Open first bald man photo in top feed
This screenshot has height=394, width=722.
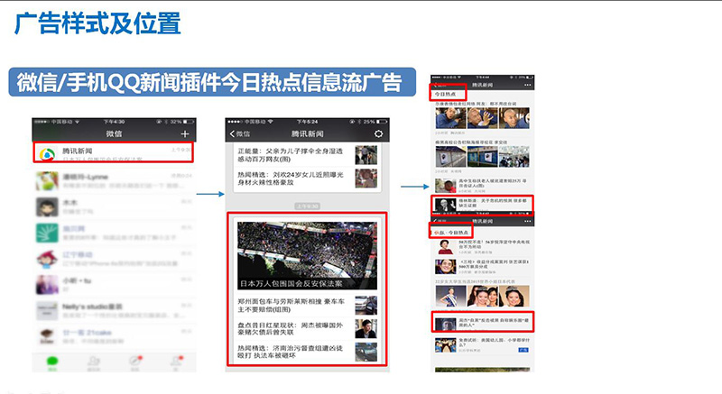450,118
